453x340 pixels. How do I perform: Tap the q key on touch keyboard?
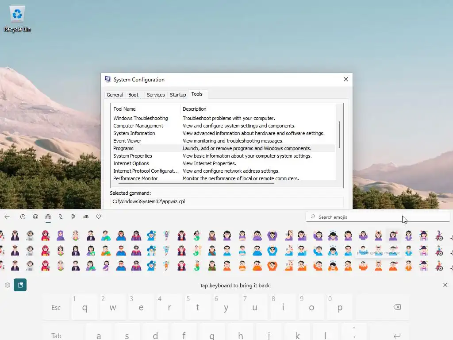pyautogui.click(x=84, y=307)
